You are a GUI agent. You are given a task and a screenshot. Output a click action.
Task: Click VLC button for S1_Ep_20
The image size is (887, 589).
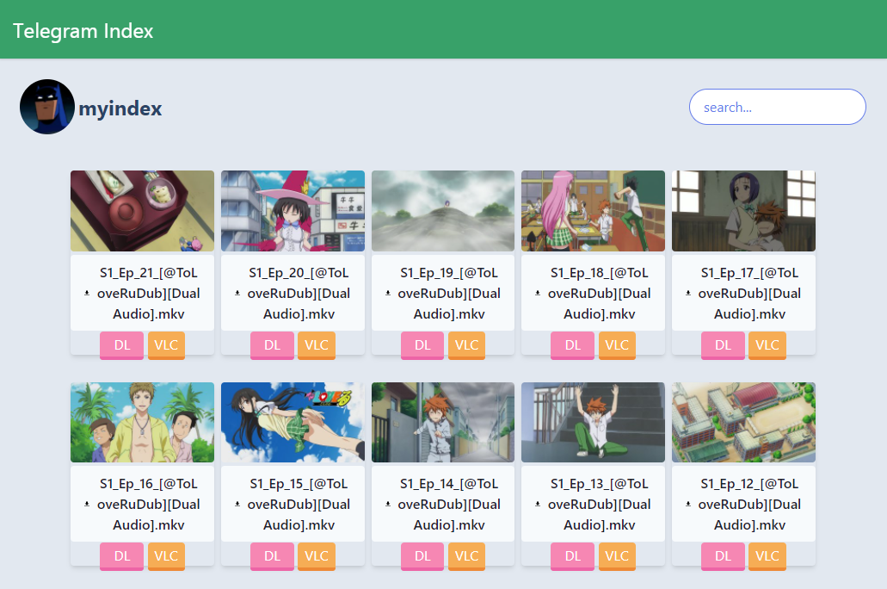317,345
